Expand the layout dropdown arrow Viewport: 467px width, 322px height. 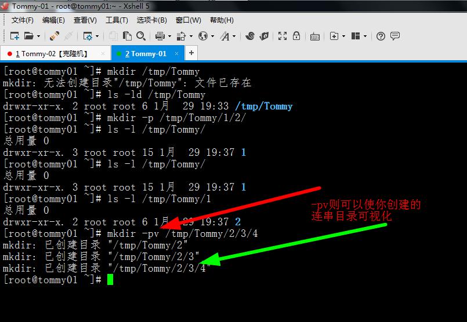365,36
